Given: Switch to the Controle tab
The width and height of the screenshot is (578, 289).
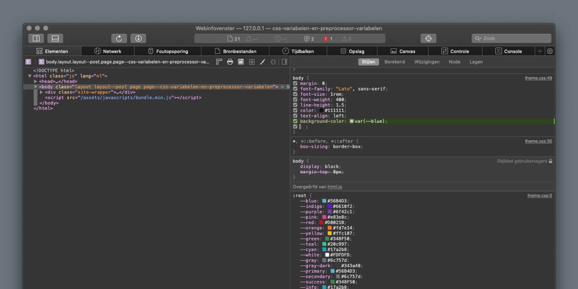Looking at the screenshot, I should 455,51.
